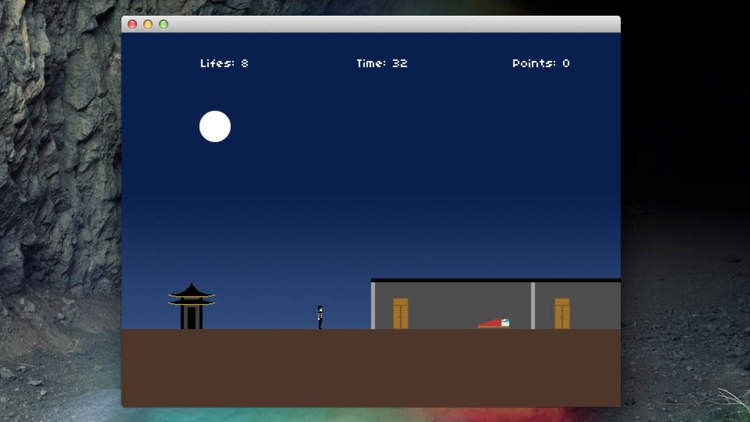Click the black pagoda shrine
This screenshot has height=422, width=750.
pyautogui.click(x=192, y=306)
